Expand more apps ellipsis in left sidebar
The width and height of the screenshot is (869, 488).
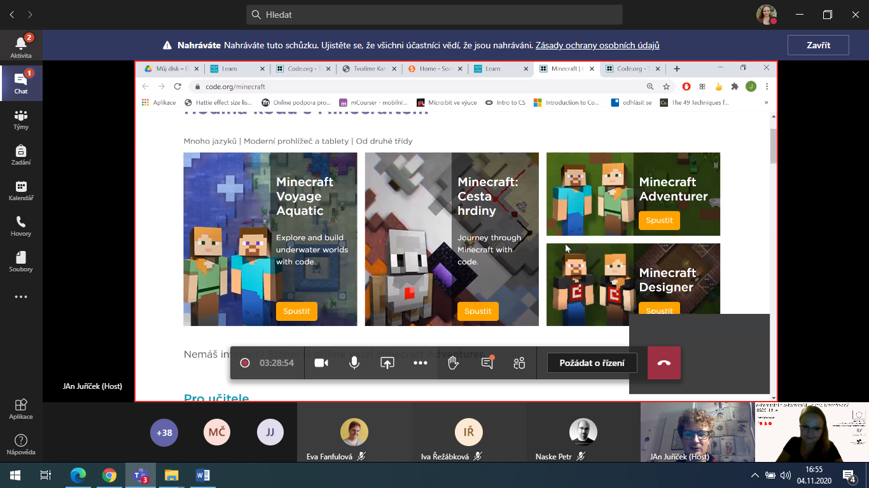tap(21, 297)
